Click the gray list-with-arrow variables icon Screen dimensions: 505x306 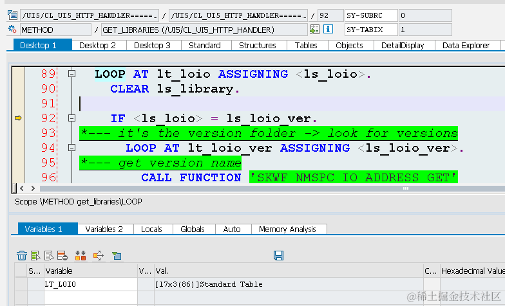(x=49, y=256)
